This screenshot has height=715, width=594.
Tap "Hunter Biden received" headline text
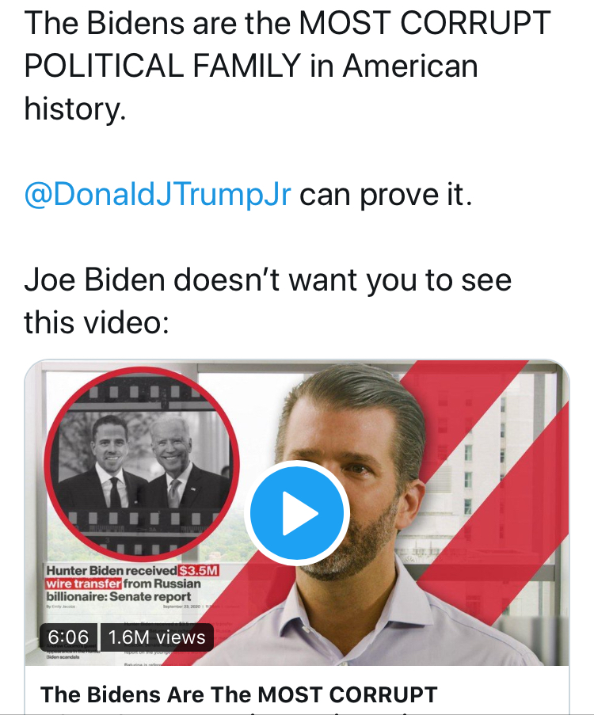[112, 571]
